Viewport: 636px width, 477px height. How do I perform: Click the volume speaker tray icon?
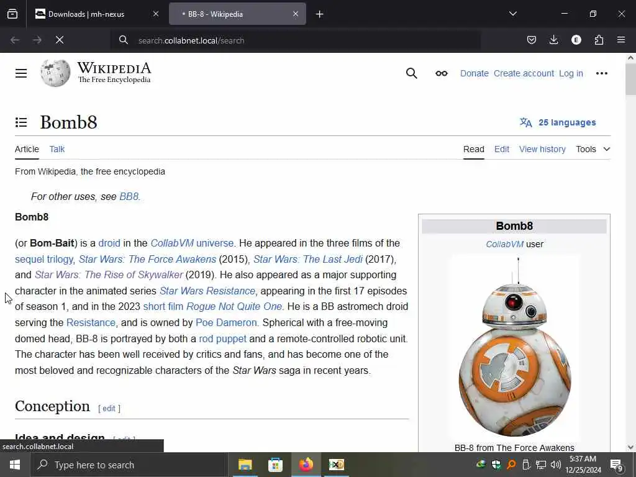pos(556,465)
